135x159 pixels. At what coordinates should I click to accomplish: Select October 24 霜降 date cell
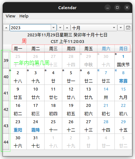click(36, 126)
